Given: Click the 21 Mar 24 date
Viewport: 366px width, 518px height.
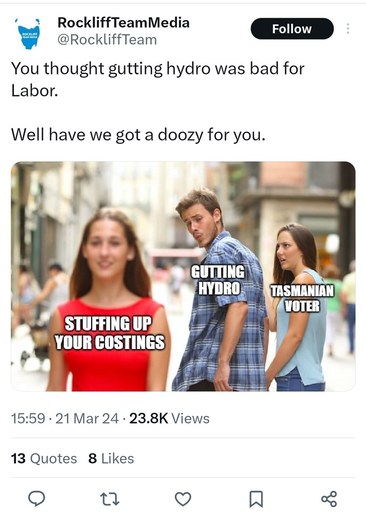Looking at the screenshot, I should click(x=87, y=418).
